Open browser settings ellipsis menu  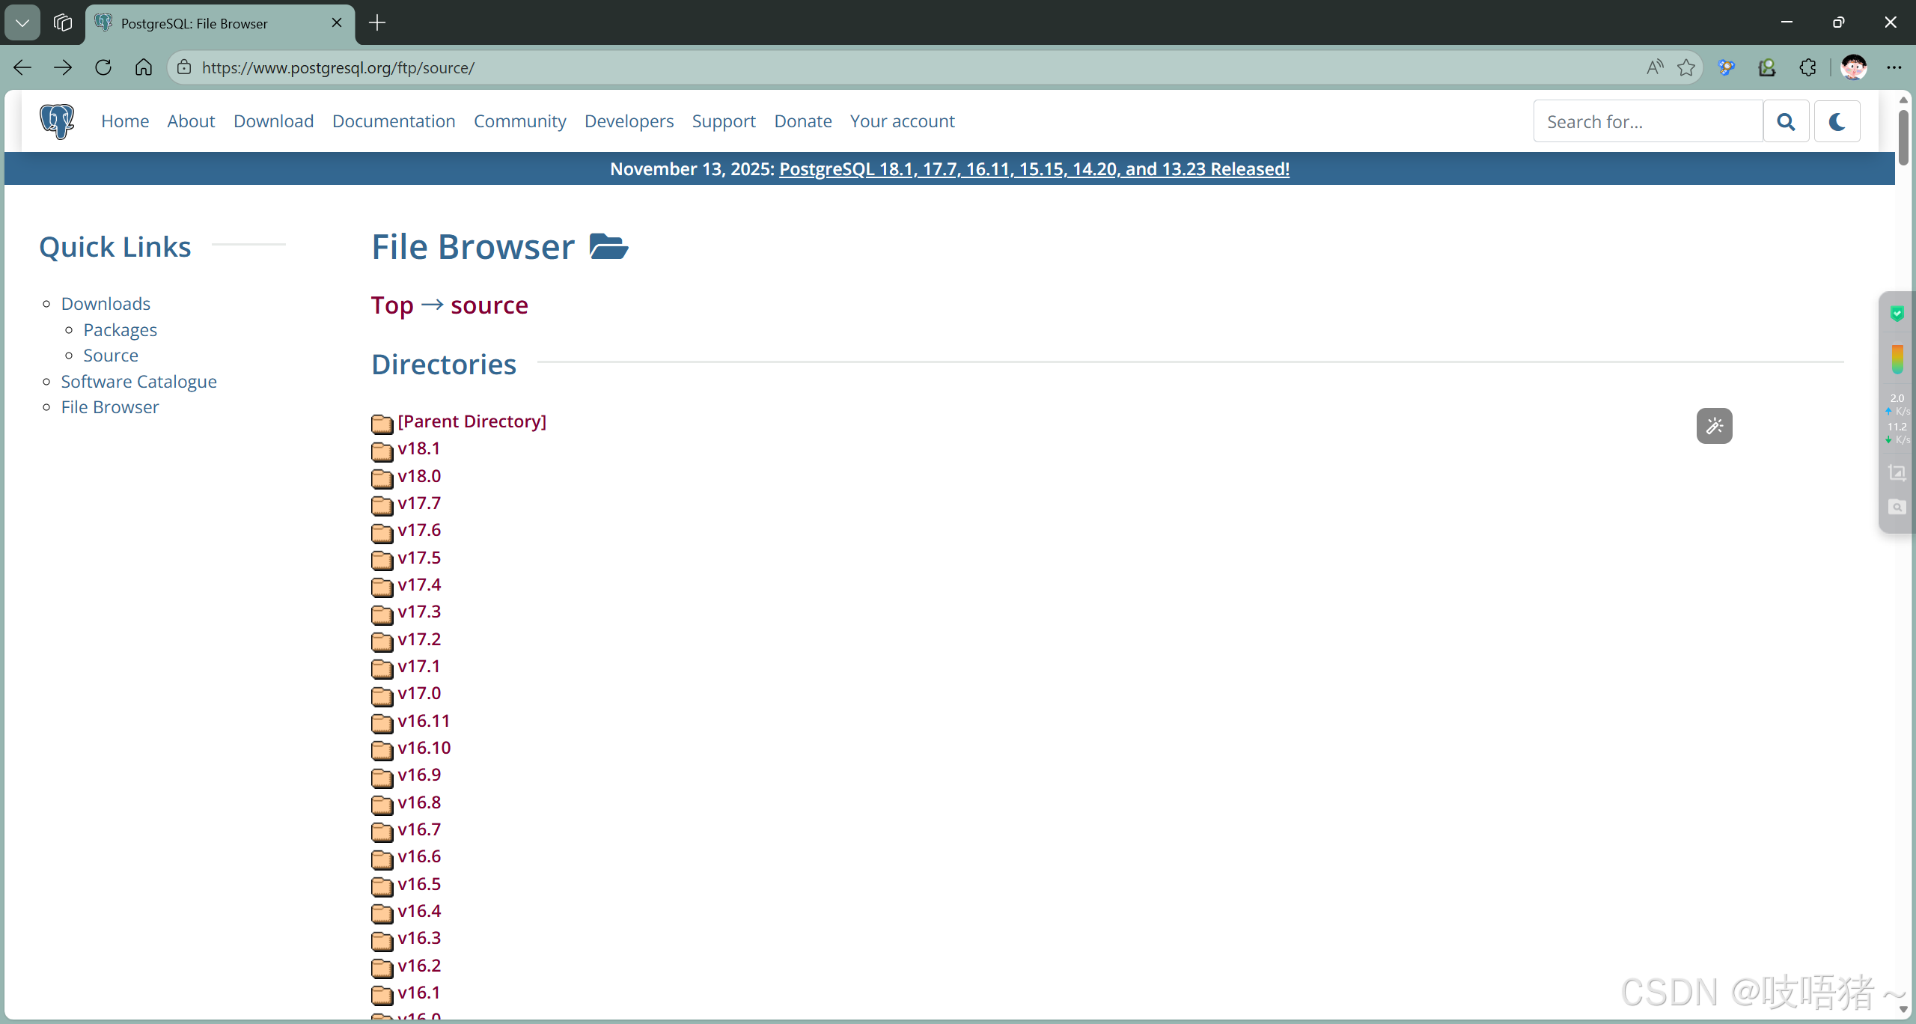point(1894,67)
